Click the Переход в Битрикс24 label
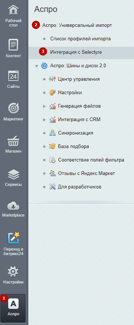The image size is (134, 325). 14,251
